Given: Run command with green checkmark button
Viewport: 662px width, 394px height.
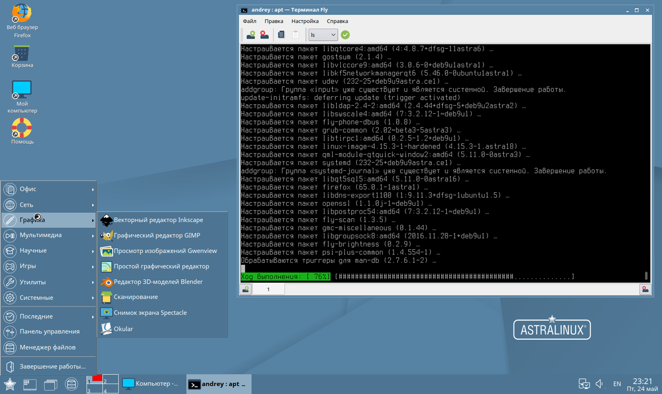Looking at the screenshot, I should pos(345,35).
